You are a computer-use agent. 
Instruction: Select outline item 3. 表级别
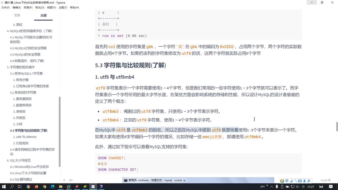coord(19,111)
